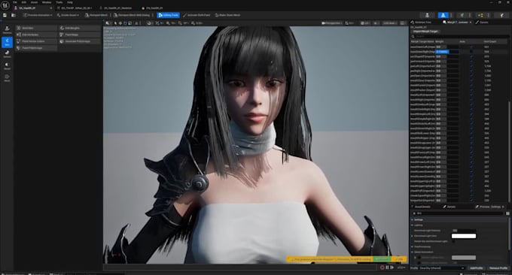Open the LOD Auto dropdown
This screenshot has height=275, width=512.
[x=390, y=23]
